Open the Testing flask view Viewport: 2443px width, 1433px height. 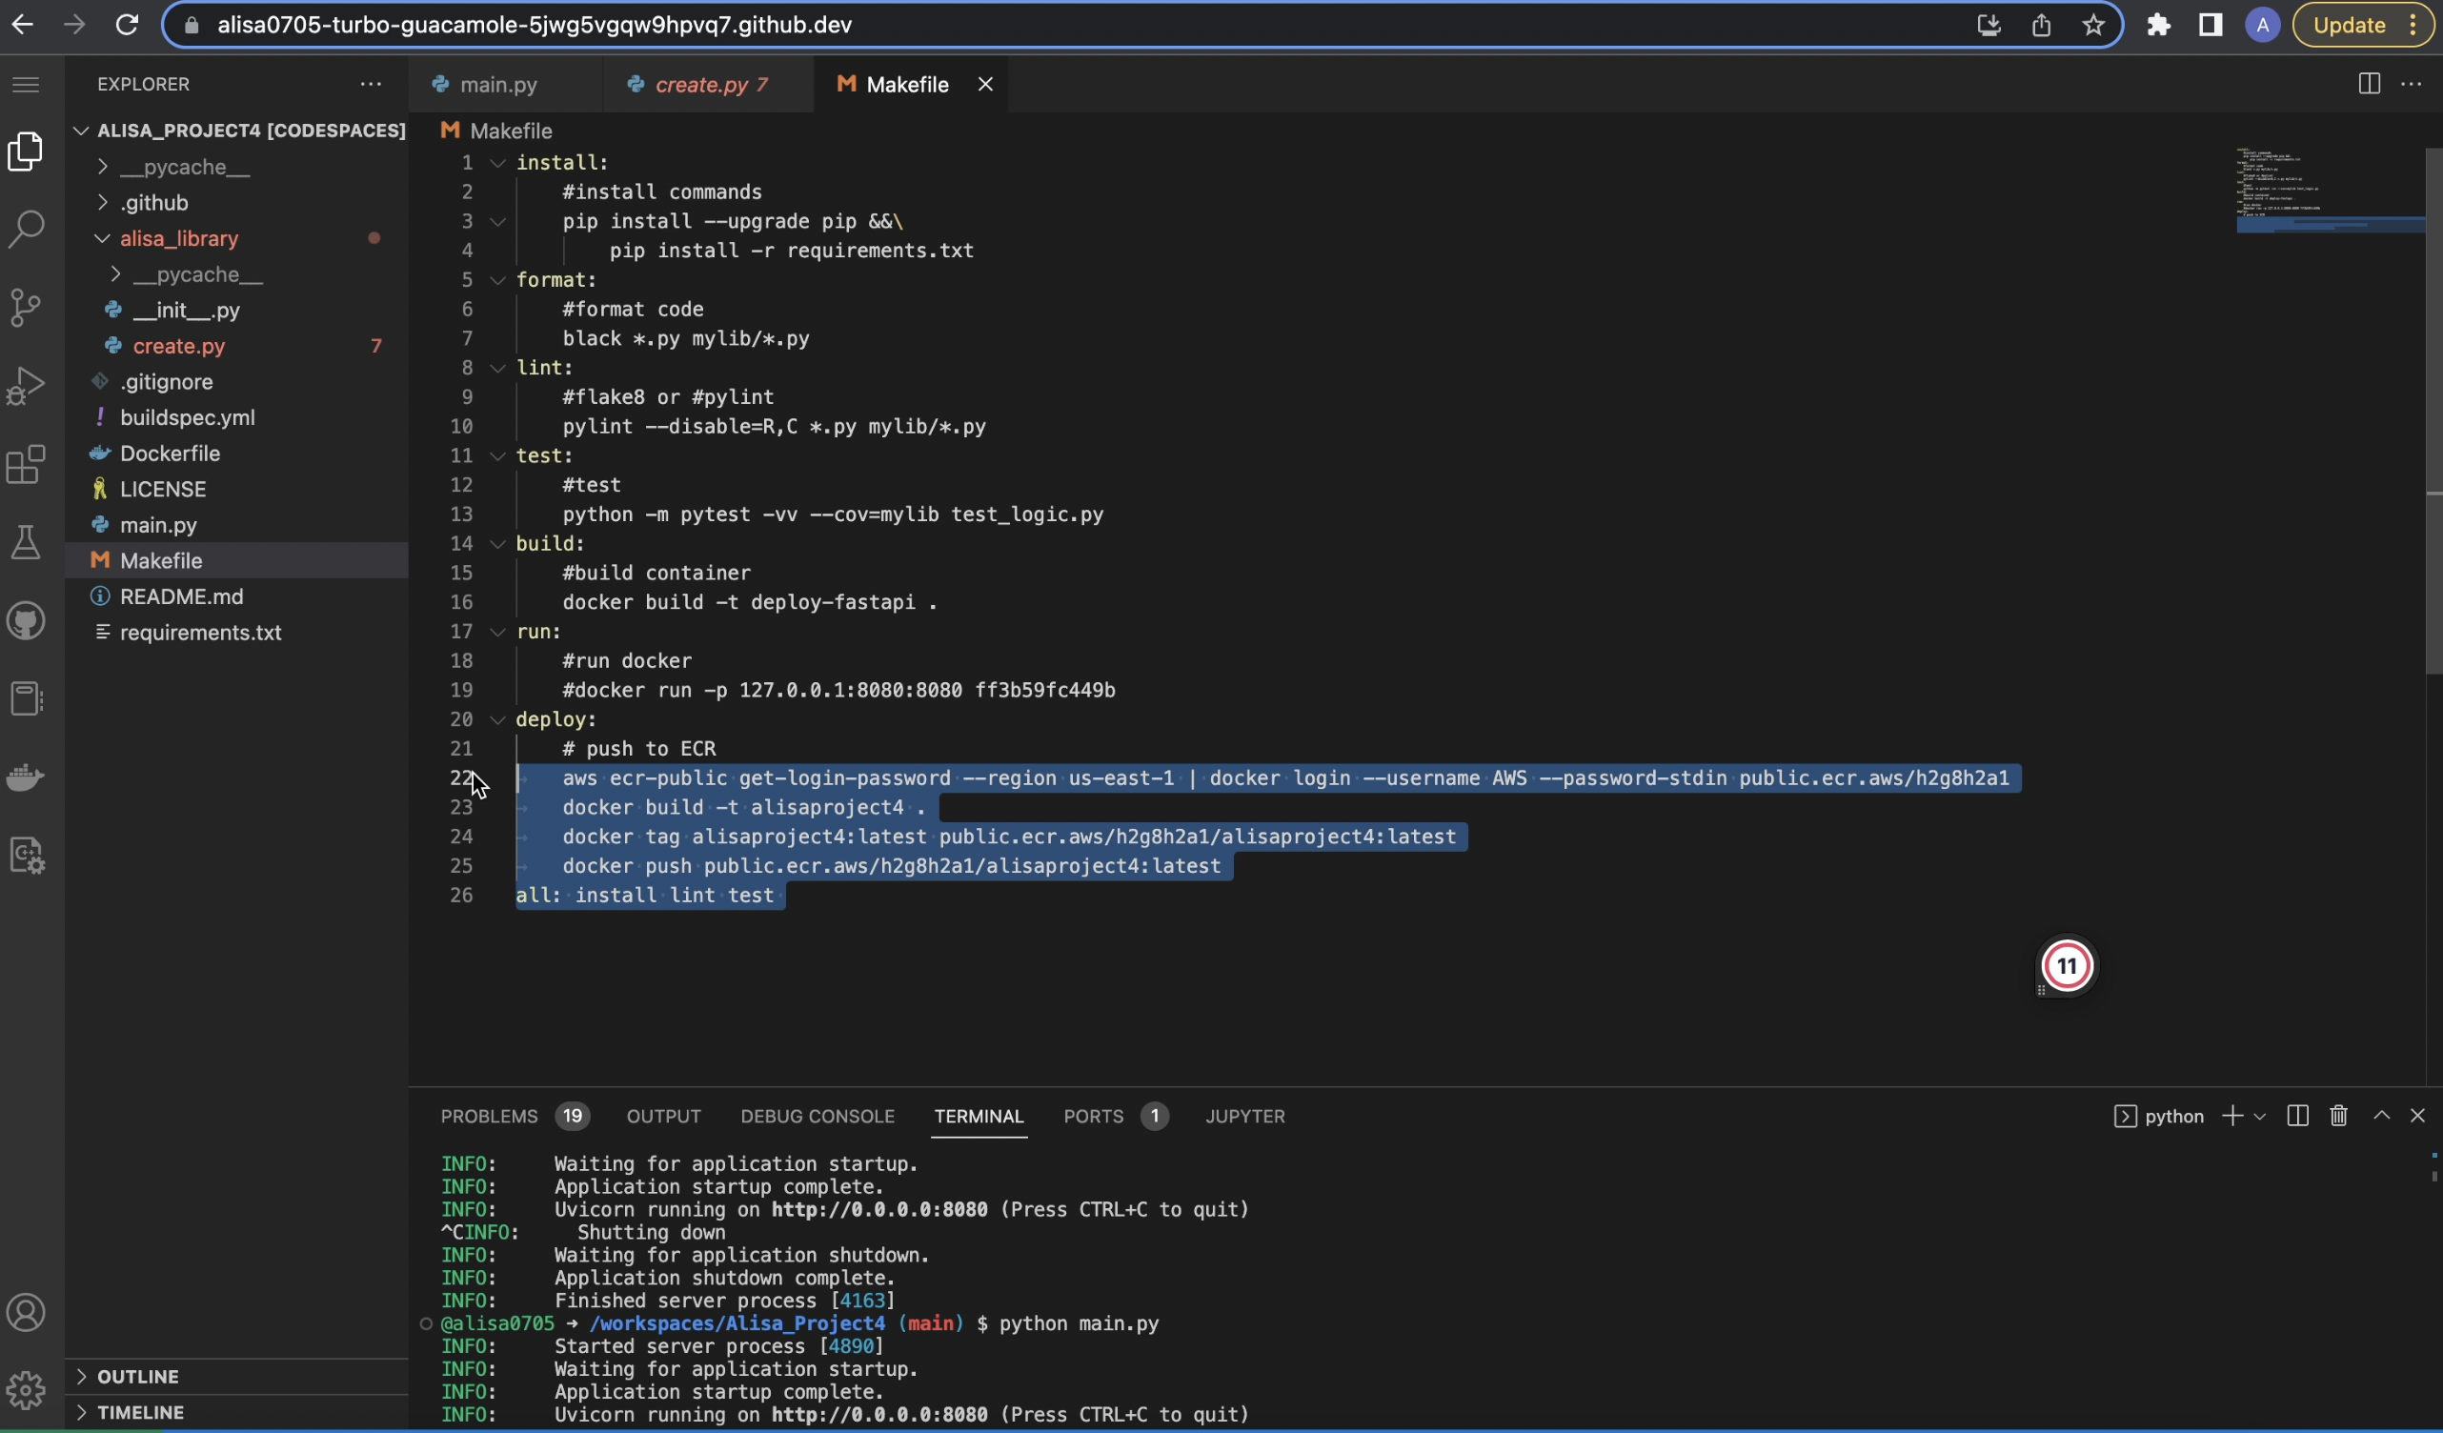click(x=26, y=543)
